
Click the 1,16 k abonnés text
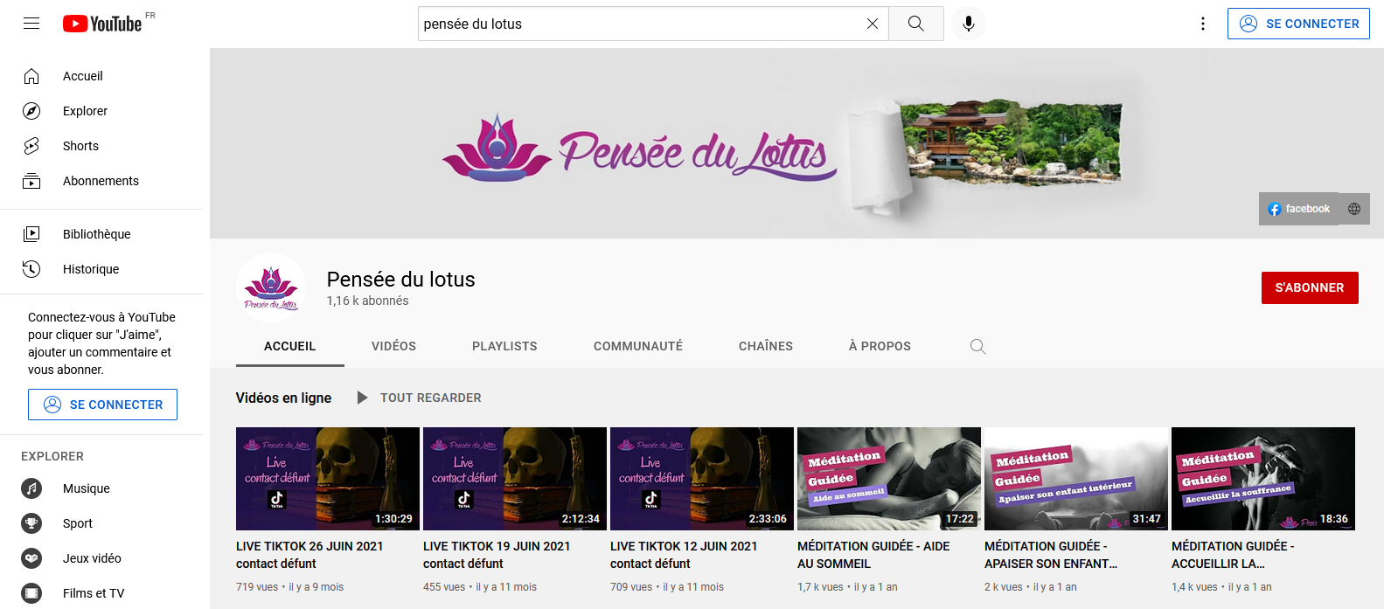[368, 301]
